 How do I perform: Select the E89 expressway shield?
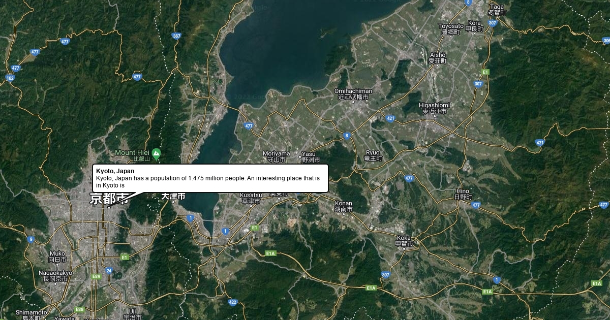96,276
